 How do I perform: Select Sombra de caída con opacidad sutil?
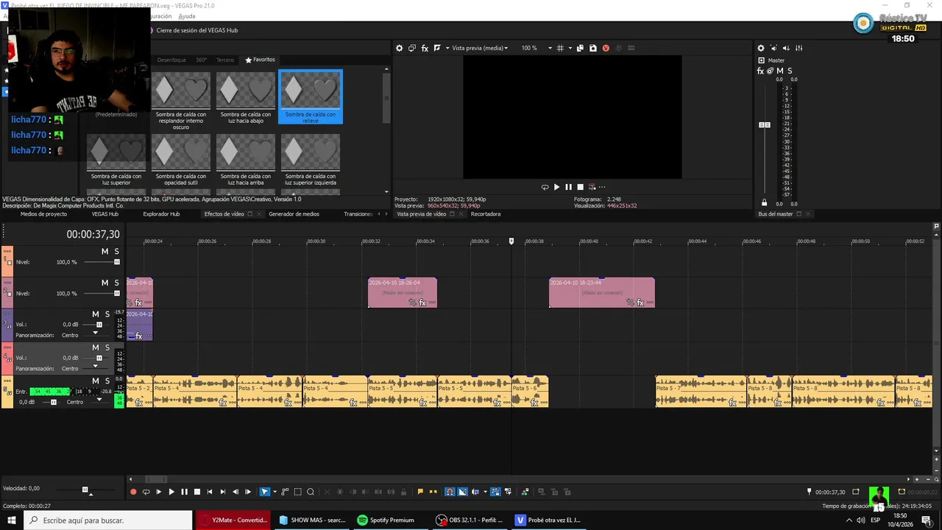tap(181, 158)
